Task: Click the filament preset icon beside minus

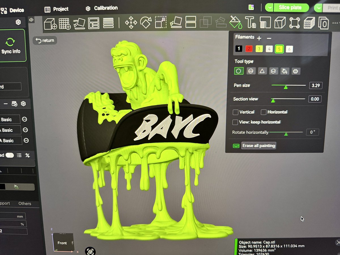Action: coord(14,104)
